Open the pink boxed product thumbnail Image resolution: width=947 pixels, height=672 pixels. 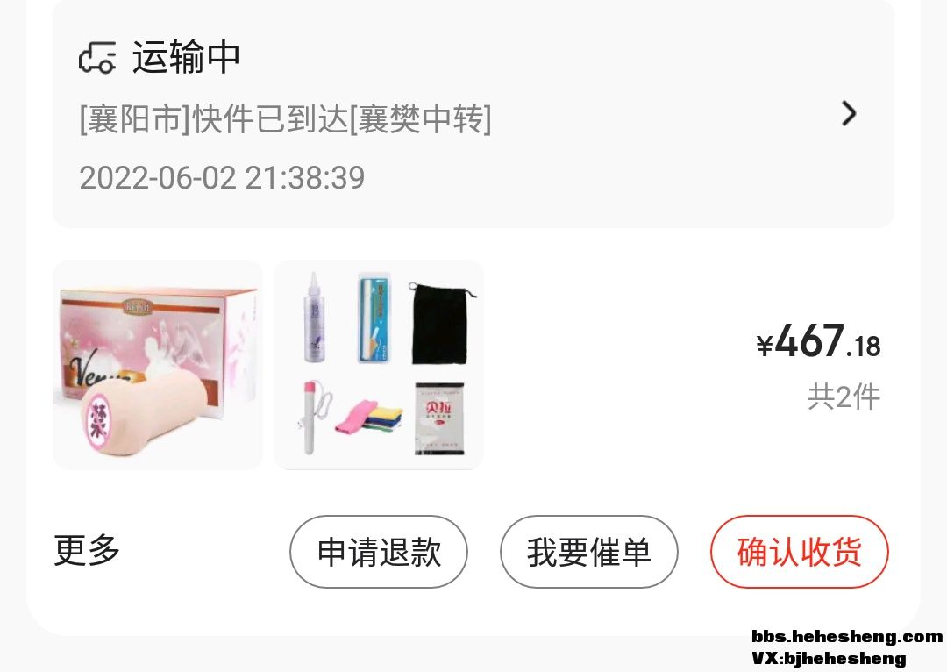coord(158,365)
